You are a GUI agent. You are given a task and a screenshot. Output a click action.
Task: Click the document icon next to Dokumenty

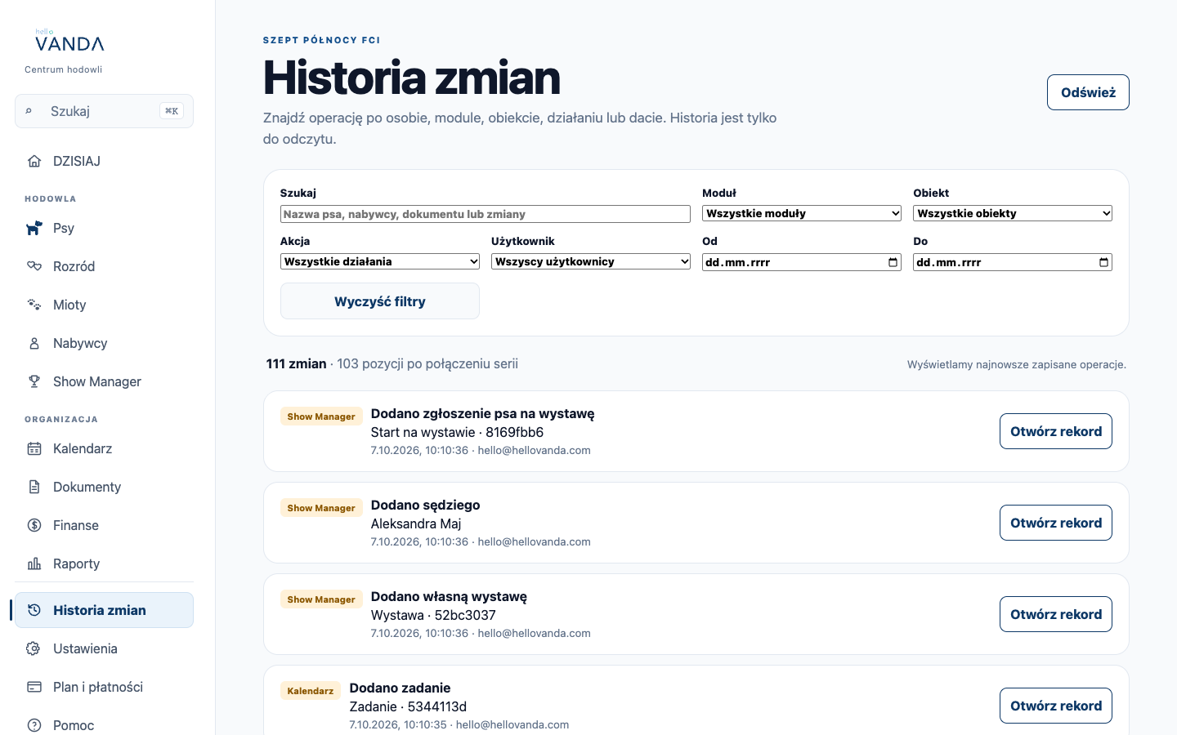pyautogui.click(x=34, y=487)
